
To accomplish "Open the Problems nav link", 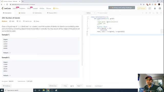I will [x=22, y=8].
